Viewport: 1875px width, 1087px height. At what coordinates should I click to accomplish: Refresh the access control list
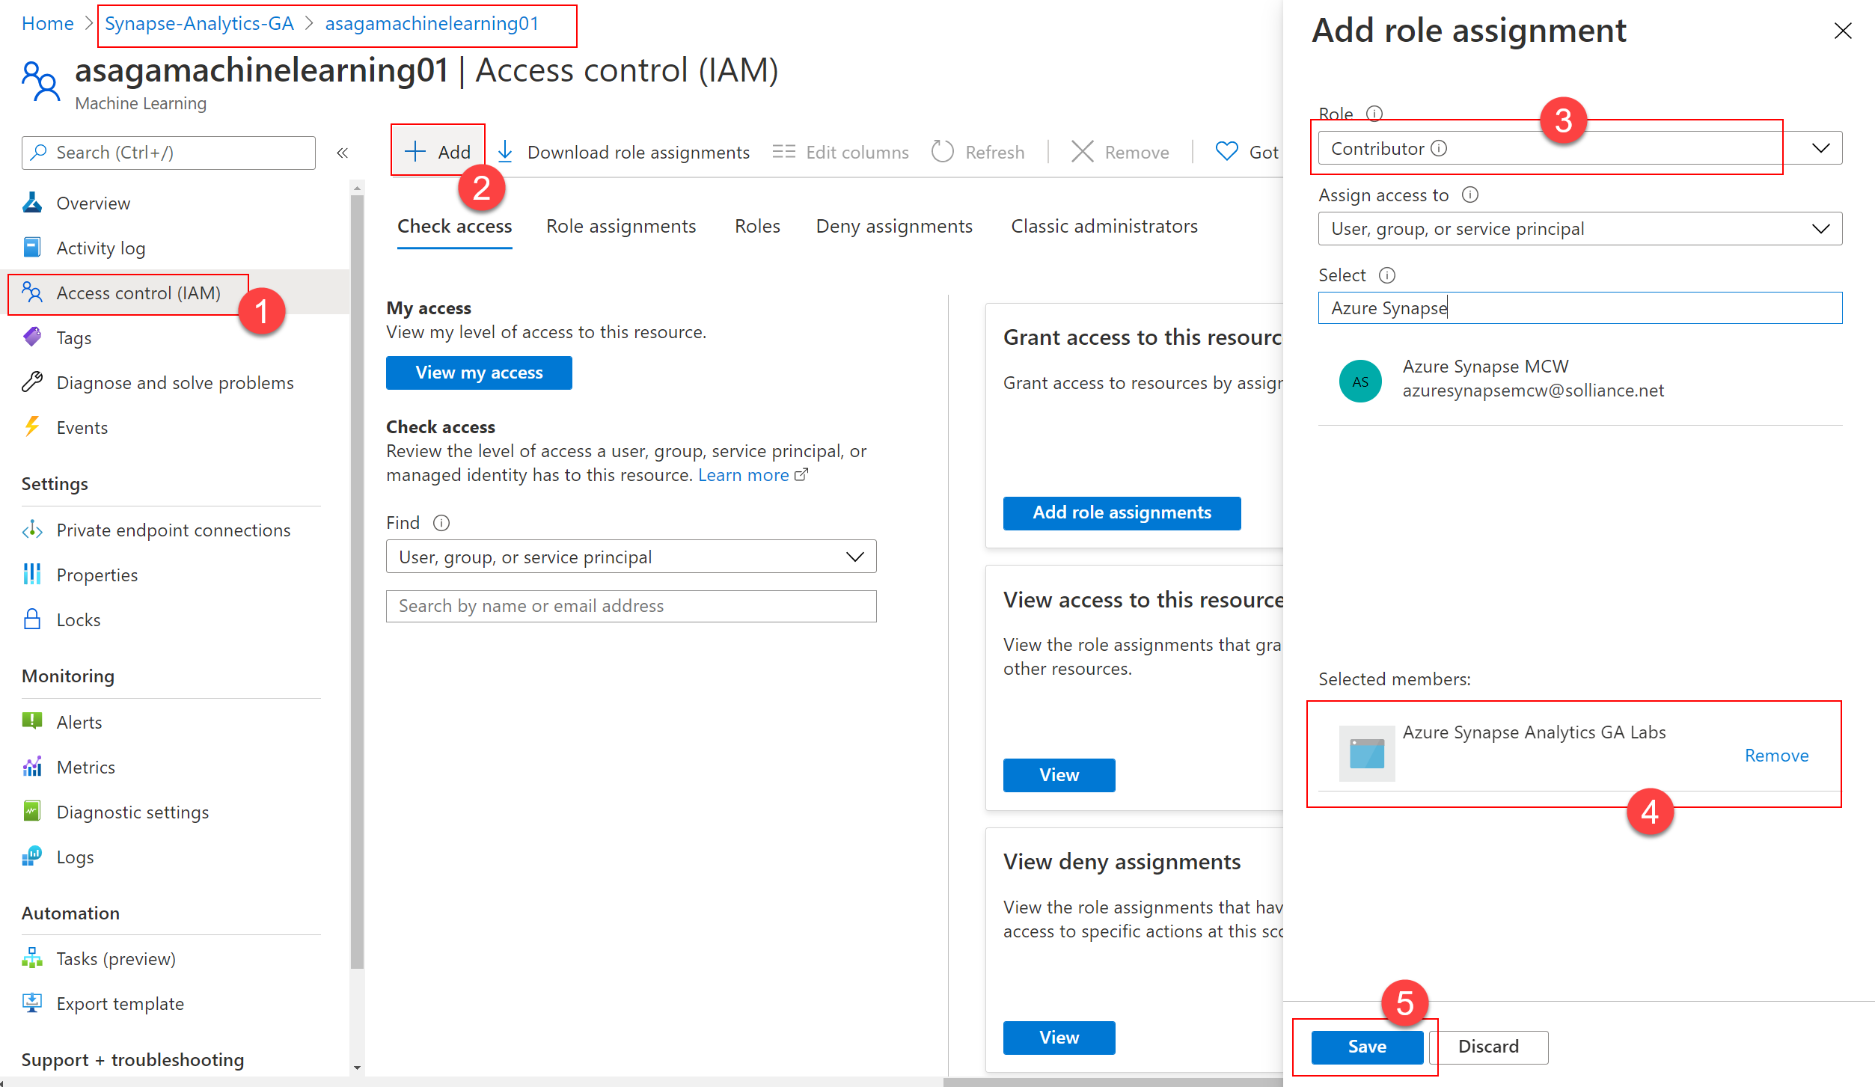click(978, 152)
